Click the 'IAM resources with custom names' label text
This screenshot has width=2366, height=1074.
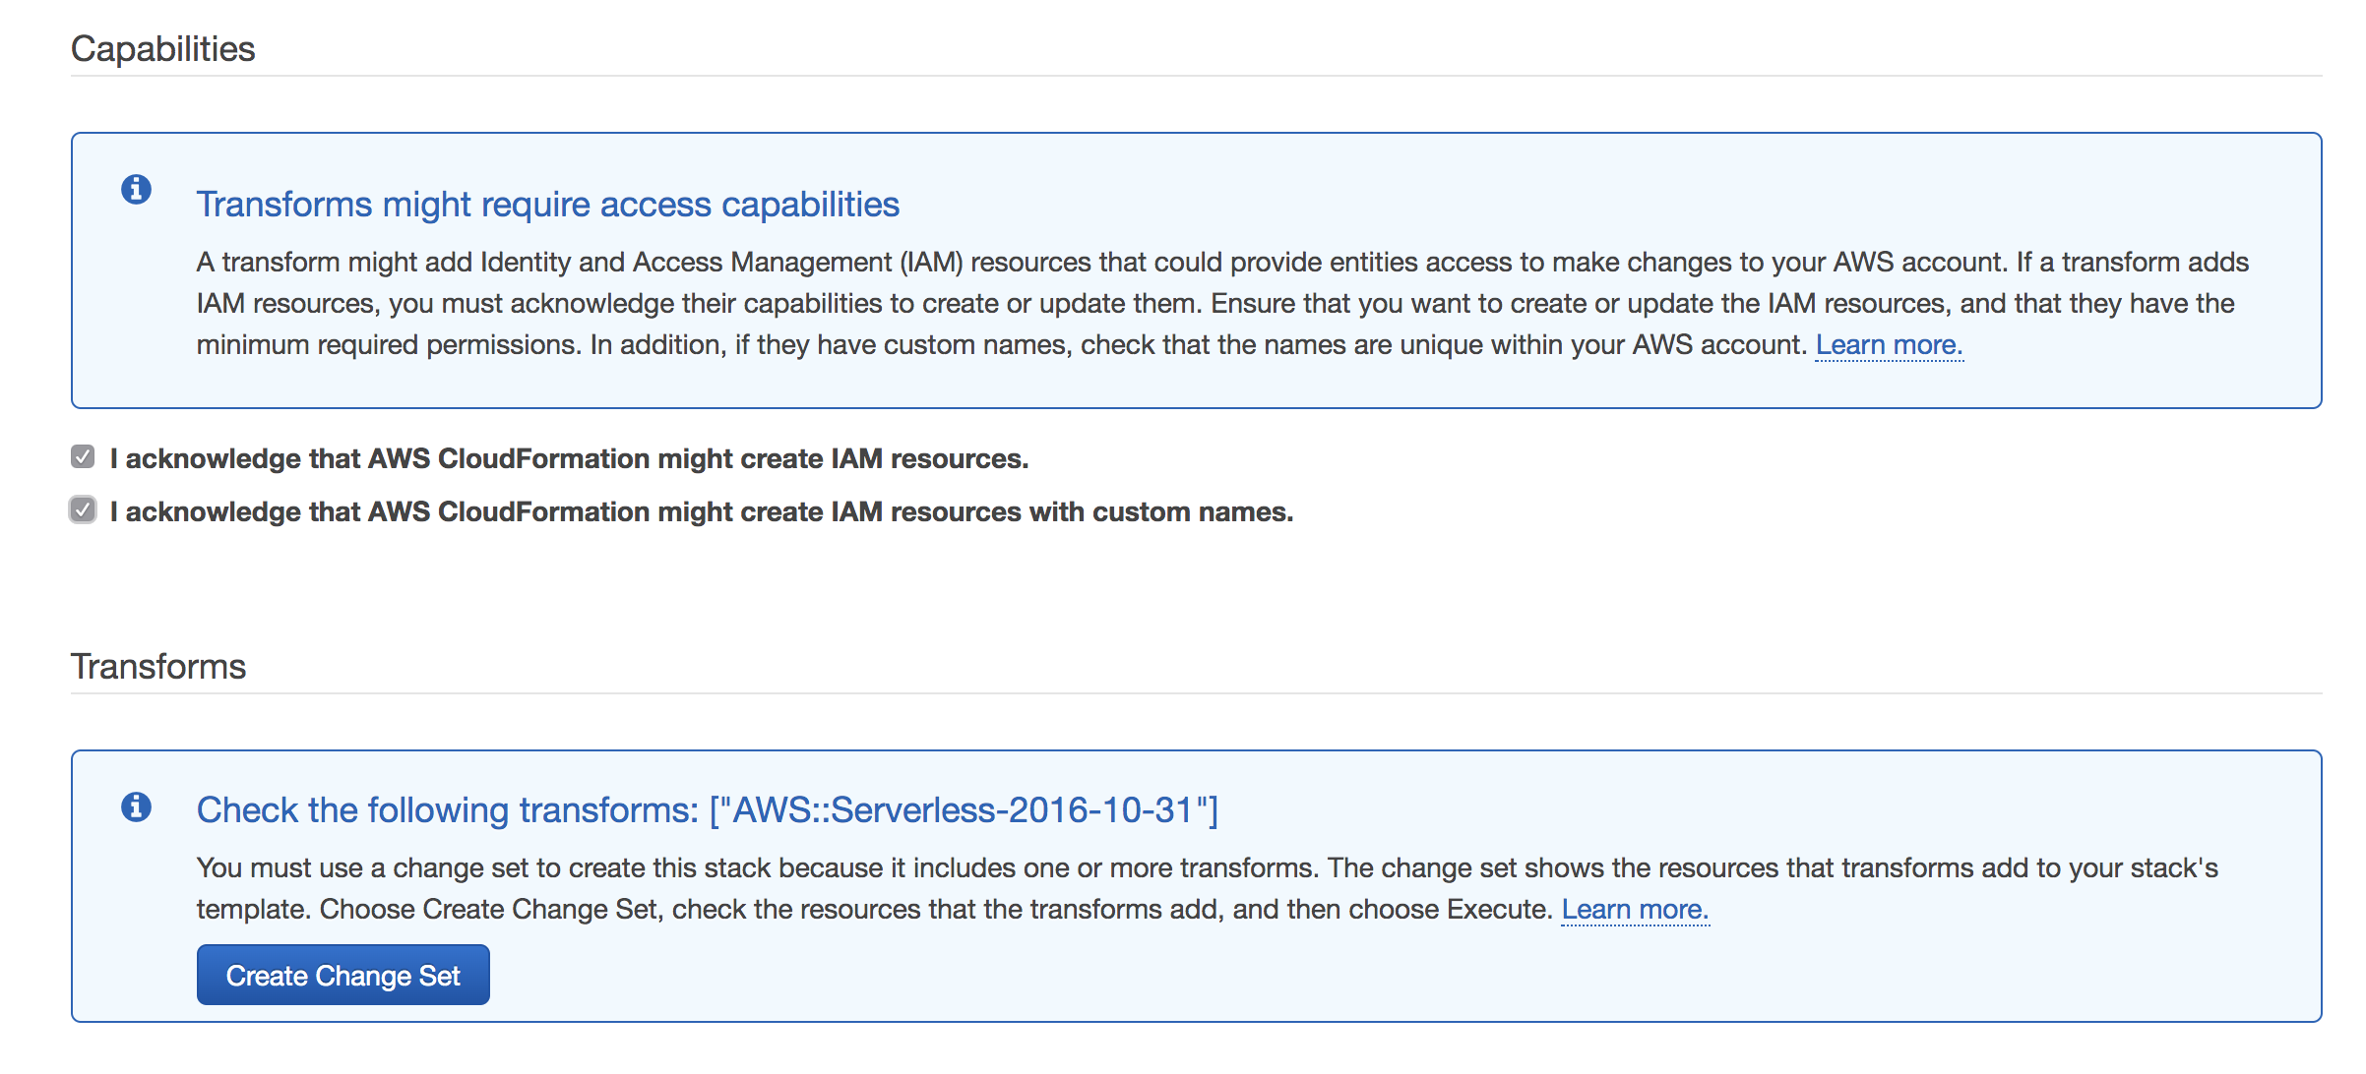point(1061,512)
